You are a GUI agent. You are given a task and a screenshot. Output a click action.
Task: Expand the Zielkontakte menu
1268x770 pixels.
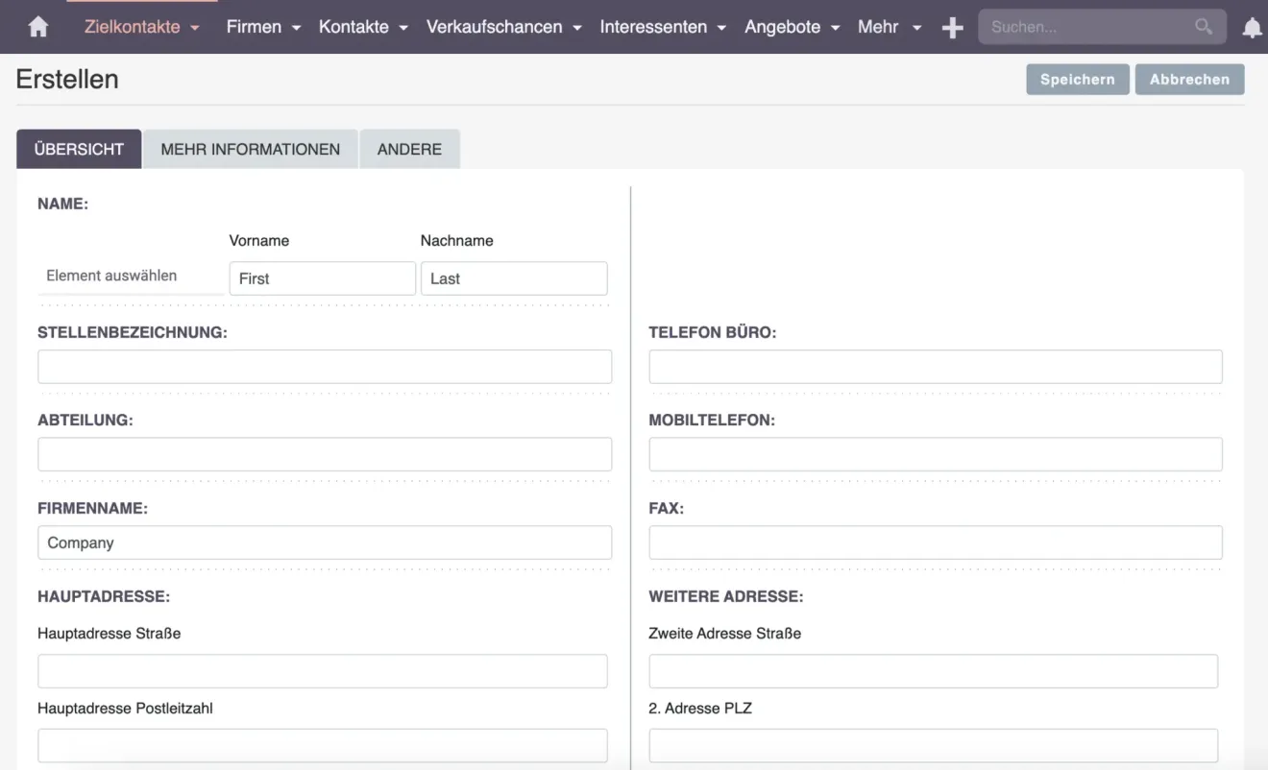[141, 27]
